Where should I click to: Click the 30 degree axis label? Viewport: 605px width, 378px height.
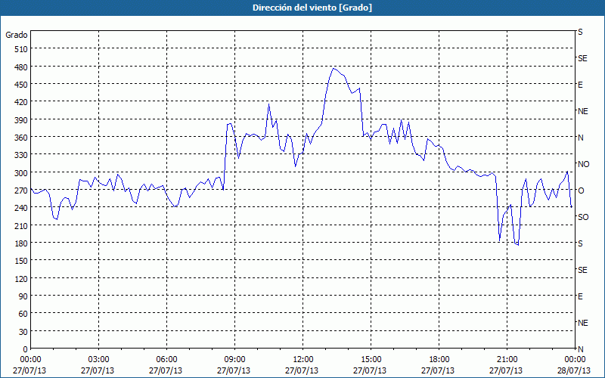(24, 332)
